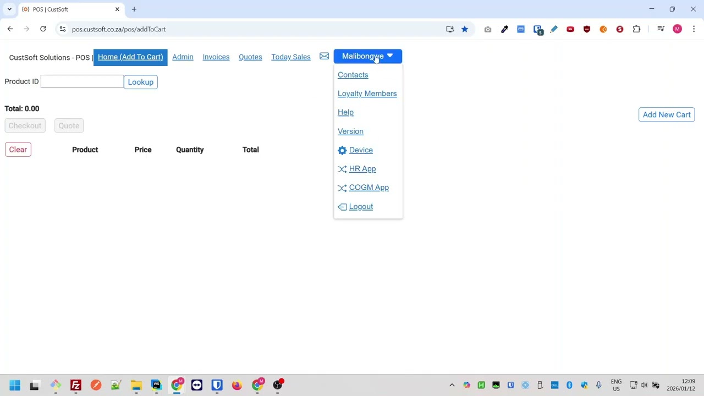Open the mail envelope icon in navbar
704x396 pixels.
[324, 56]
